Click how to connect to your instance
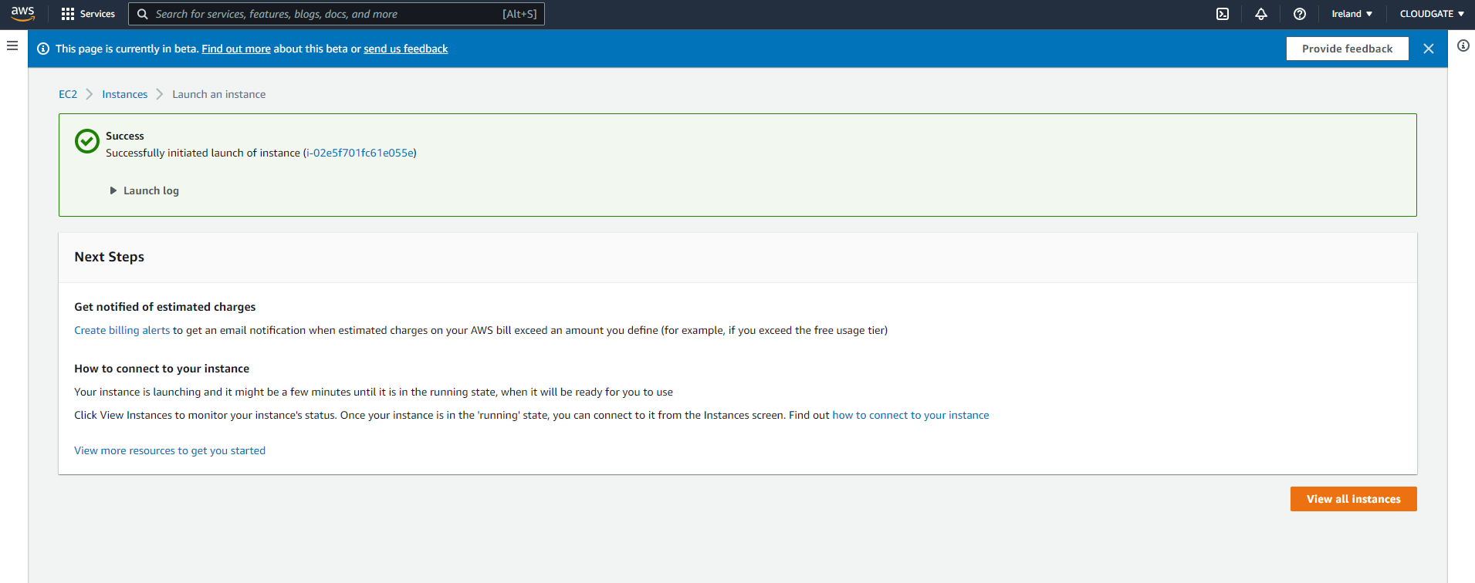The image size is (1475, 583). (x=910, y=415)
